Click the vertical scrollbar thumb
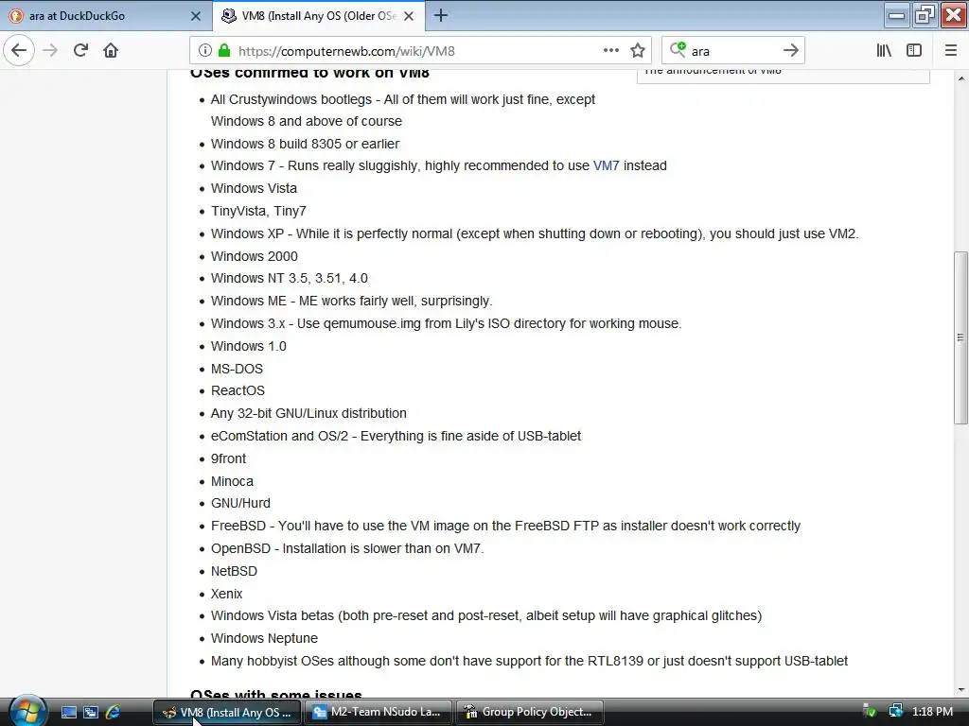Image resolution: width=969 pixels, height=726 pixels. [x=960, y=337]
